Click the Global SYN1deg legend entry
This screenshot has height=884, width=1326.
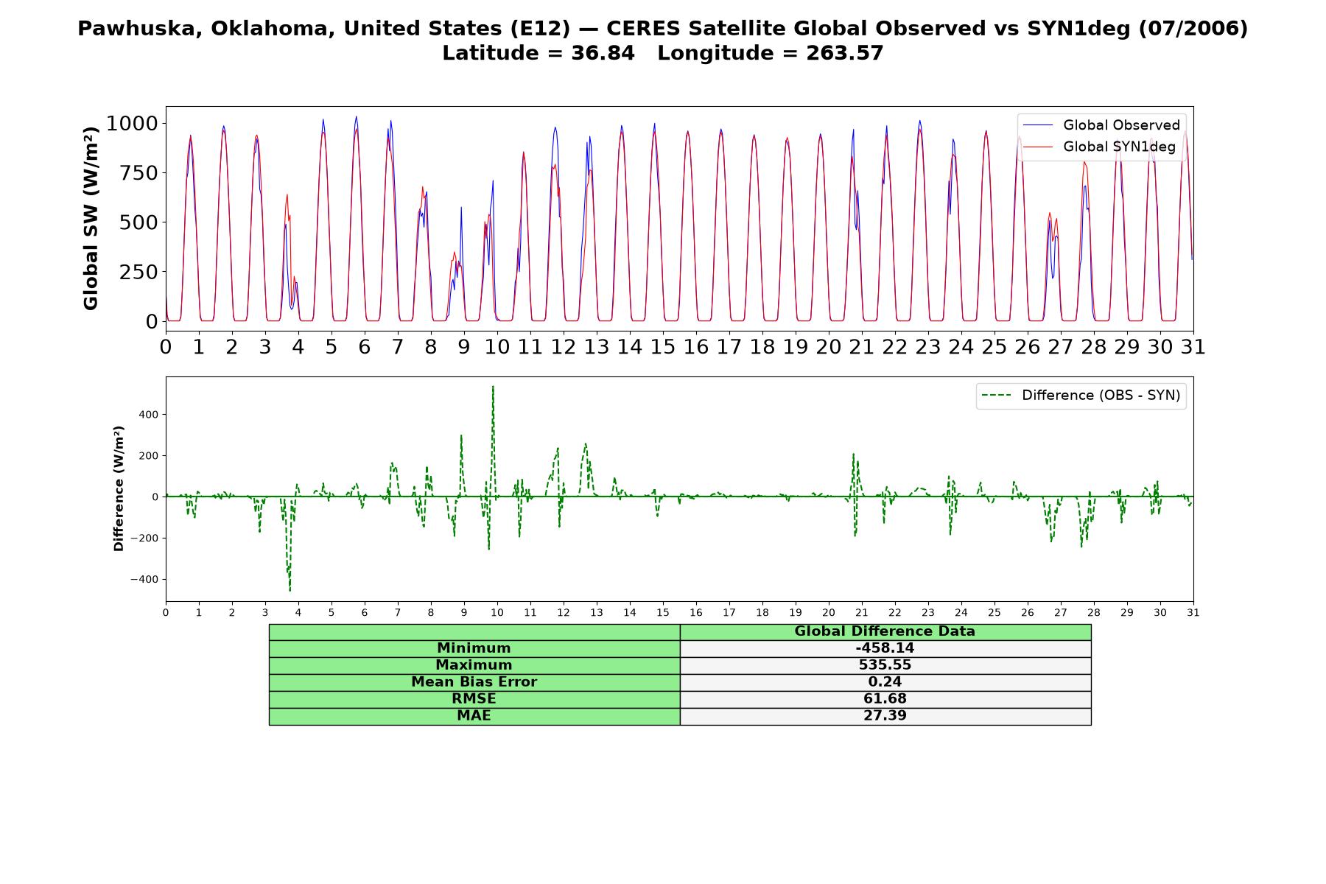pyautogui.click(x=1101, y=147)
